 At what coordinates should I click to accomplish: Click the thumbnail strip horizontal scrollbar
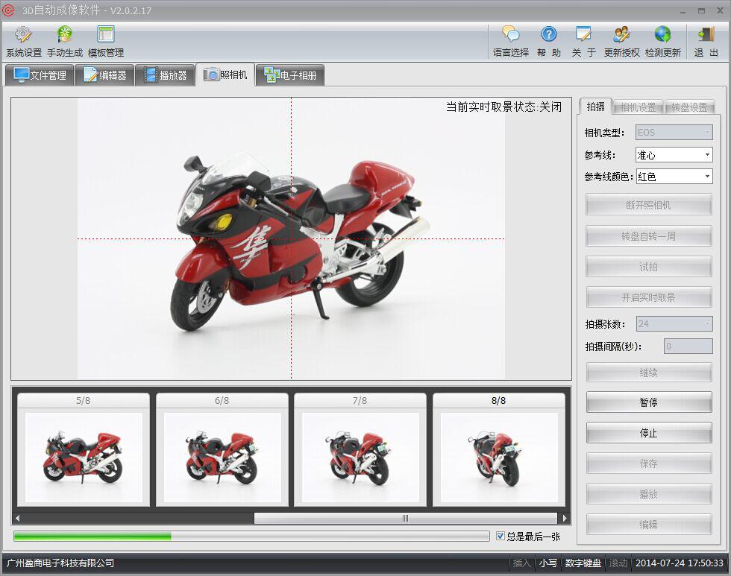(x=405, y=518)
